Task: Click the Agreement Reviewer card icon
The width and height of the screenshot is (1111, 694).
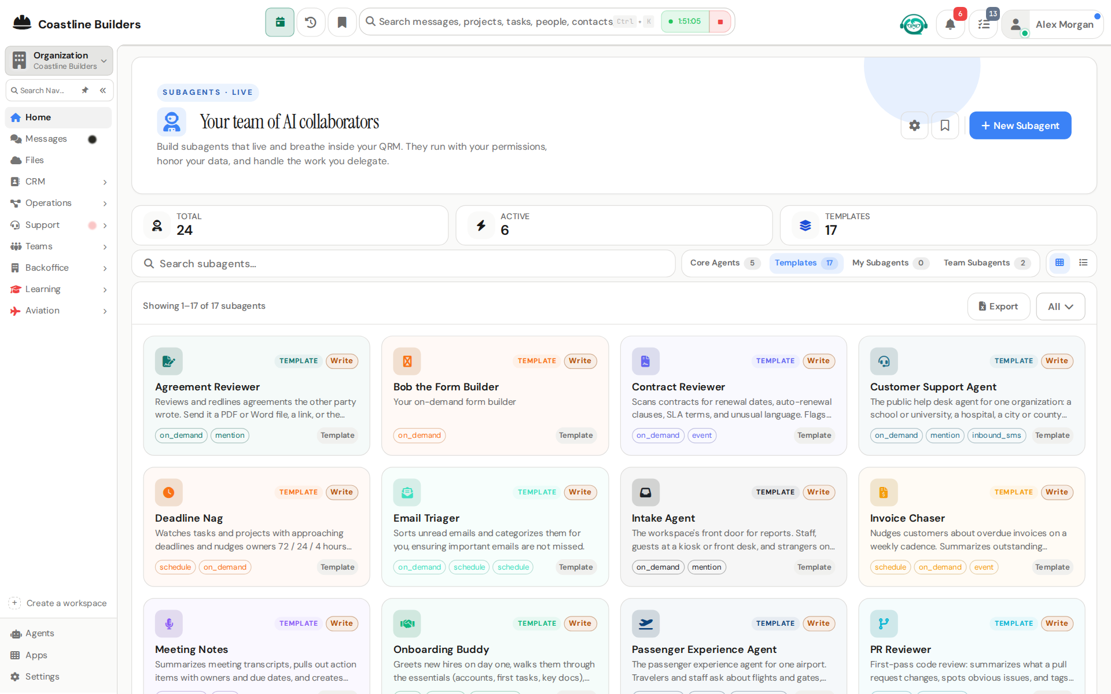Action: click(x=169, y=361)
